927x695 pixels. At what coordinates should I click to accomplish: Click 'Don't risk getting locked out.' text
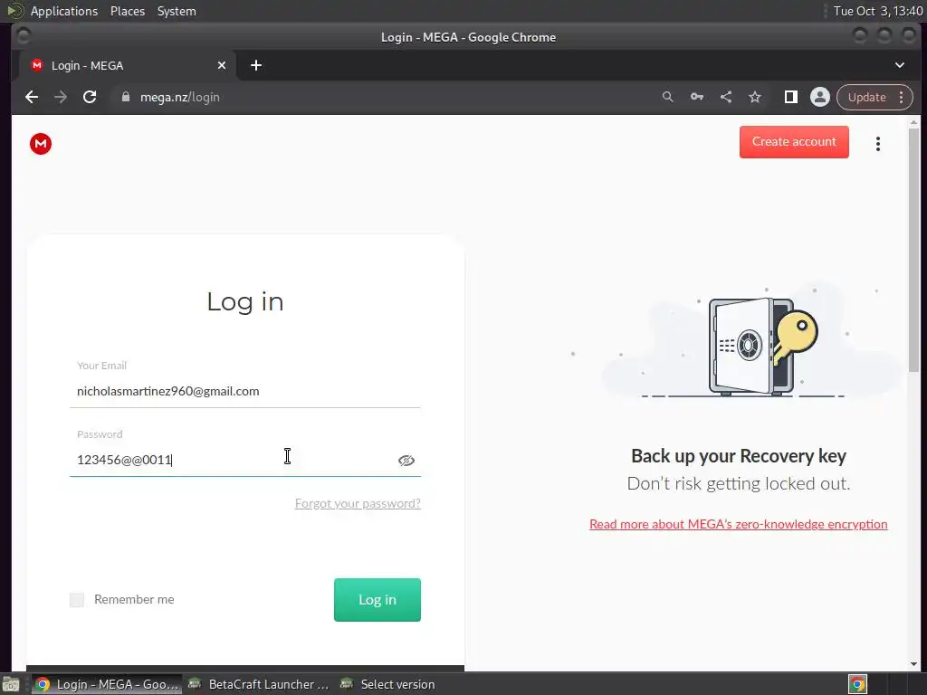click(x=739, y=483)
